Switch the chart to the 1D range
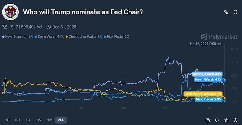The height and width of the screenshot is (125, 242). (x=28, y=120)
